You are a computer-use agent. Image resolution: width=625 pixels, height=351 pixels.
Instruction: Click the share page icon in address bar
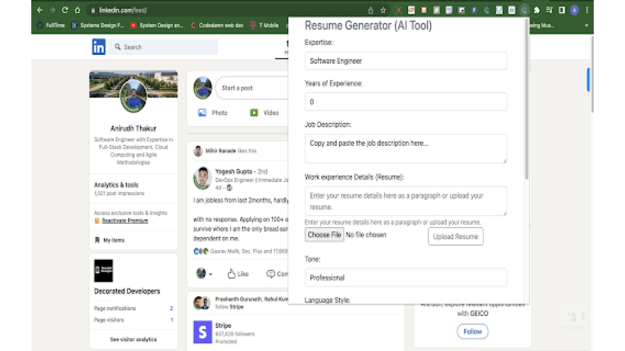tap(370, 11)
